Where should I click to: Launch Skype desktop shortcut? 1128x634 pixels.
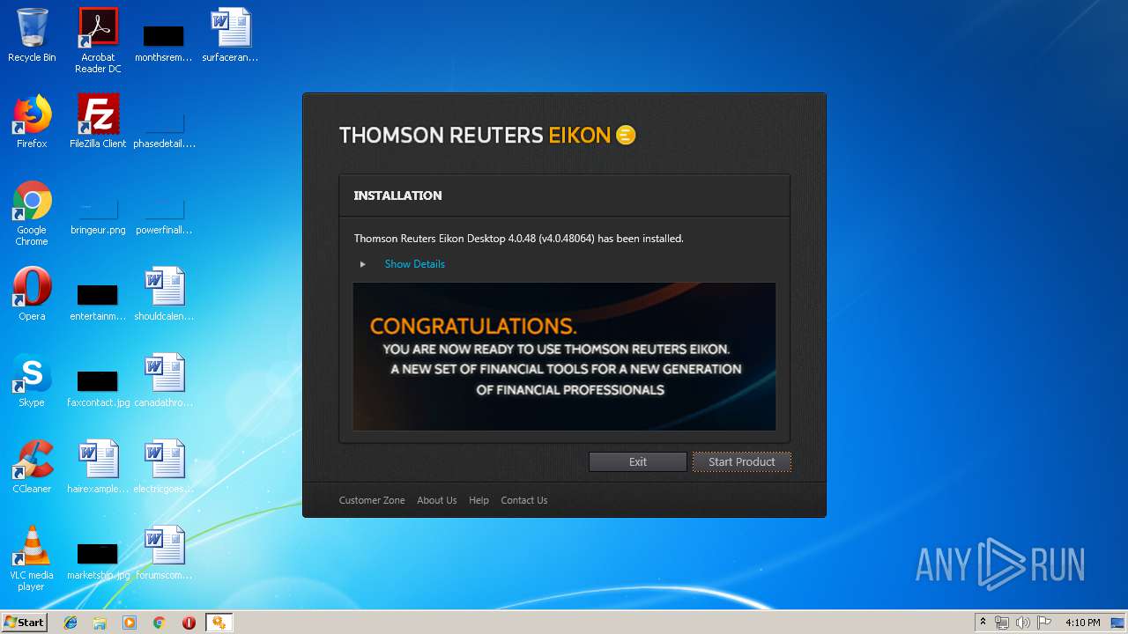point(32,380)
